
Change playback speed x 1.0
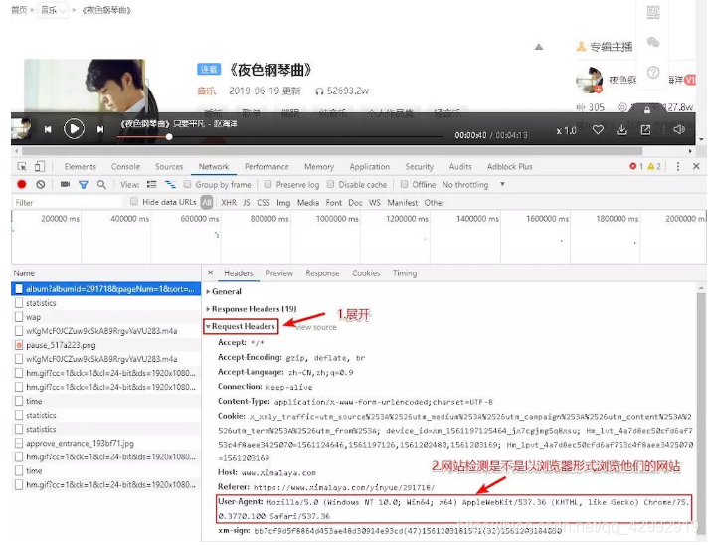566,131
